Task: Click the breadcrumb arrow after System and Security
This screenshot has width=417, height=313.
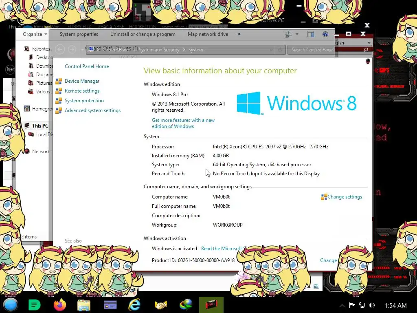Action: (184, 50)
